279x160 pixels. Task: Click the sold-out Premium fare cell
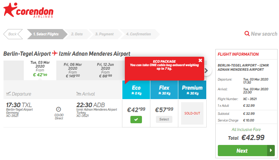click(x=192, y=113)
